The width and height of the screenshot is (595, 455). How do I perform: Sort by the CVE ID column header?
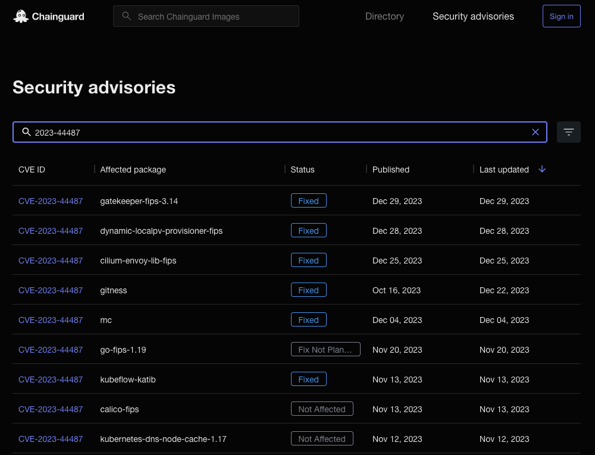(x=32, y=170)
